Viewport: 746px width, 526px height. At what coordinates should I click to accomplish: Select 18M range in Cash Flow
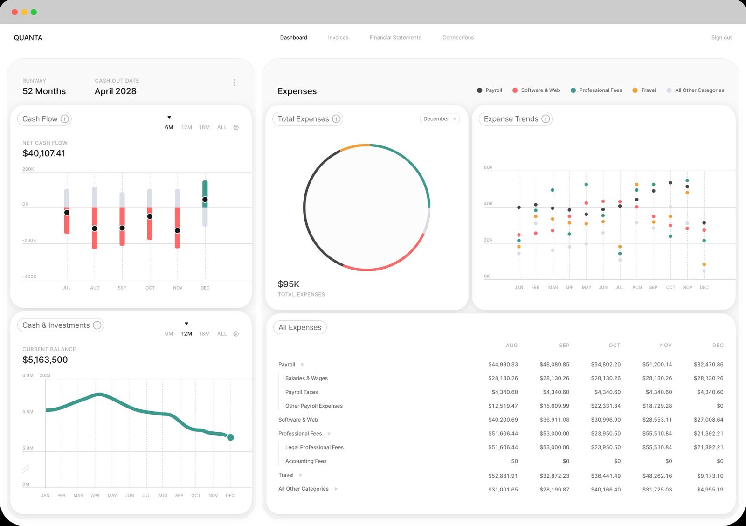click(x=204, y=127)
